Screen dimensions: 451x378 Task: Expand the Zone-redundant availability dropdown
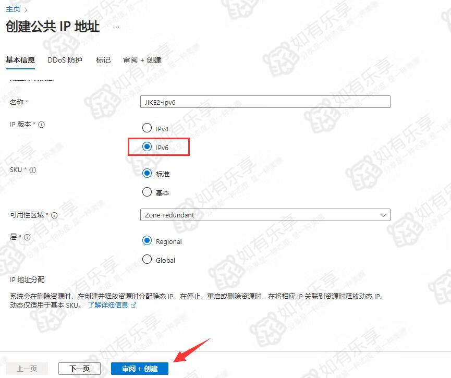click(x=265, y=215)
